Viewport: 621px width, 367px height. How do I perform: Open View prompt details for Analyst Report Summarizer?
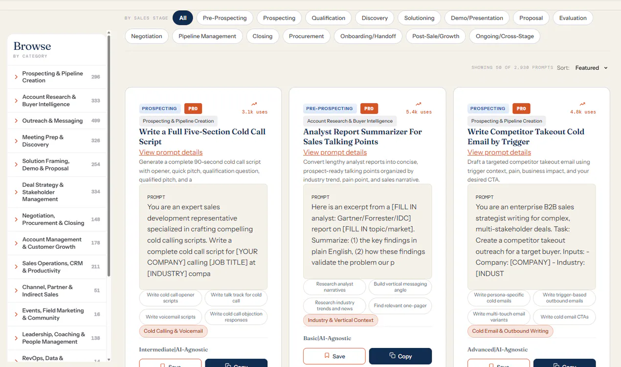(335, 152)
